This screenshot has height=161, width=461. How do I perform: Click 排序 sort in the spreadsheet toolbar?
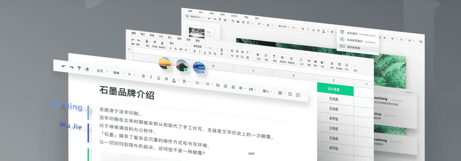tap(267, 58)
